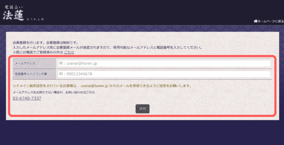Tap the 03-6740-7337 phone number link

coord(27,98)
